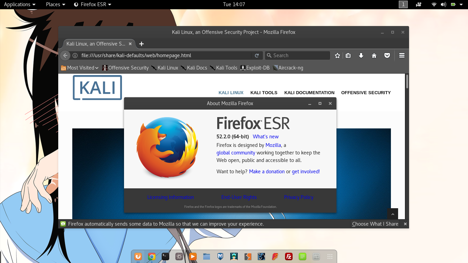Open Terminal from the dock
Screen dimensions: 468x263
coord(165,256)
